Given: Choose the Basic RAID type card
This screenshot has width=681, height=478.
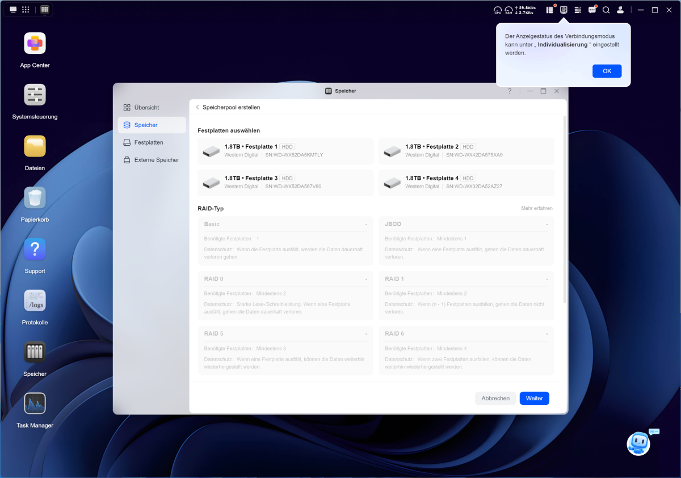Looking at the screenshot, I should 285,241.
